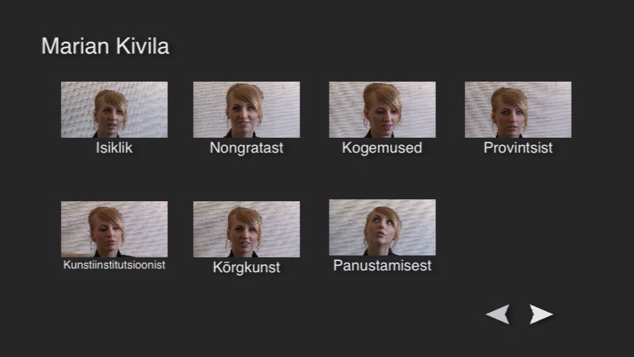Click the Marian Kivila heading
The height and width of the screenshot is (357, 634).
[x=105, y=45]
